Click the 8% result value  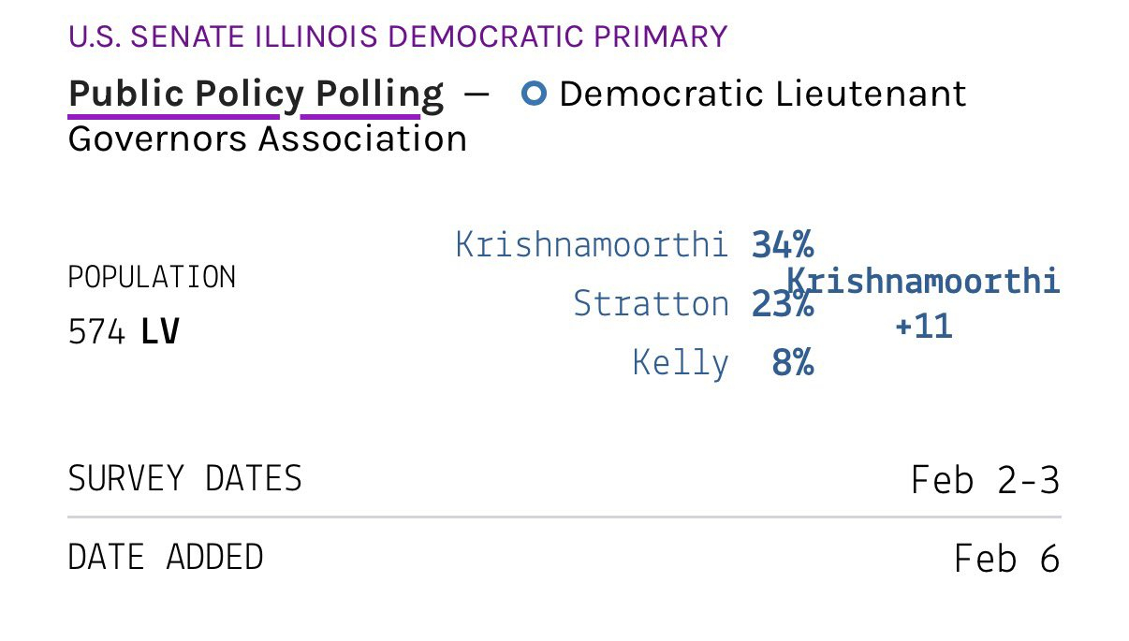(792, 363)
